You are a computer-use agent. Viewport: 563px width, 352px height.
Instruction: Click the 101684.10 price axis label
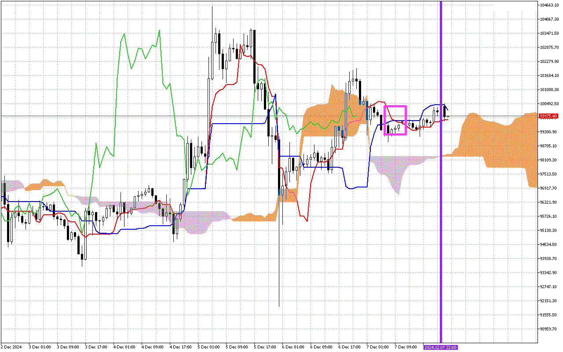pyautogui.click(x=549, y=76)
